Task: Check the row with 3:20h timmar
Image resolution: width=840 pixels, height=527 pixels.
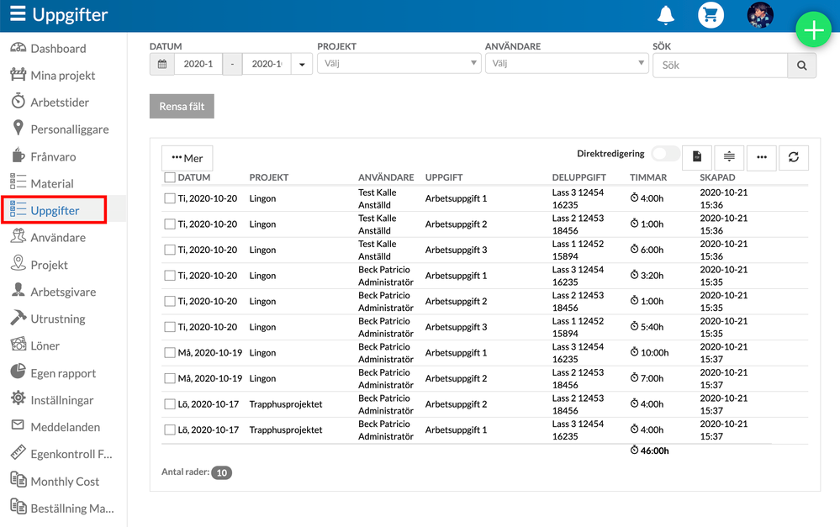Action: 170,276
